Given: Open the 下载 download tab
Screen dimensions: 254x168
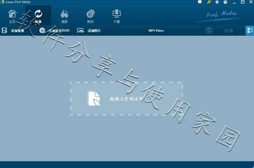Looking at the screenshot, I should (x=117, y=16).
